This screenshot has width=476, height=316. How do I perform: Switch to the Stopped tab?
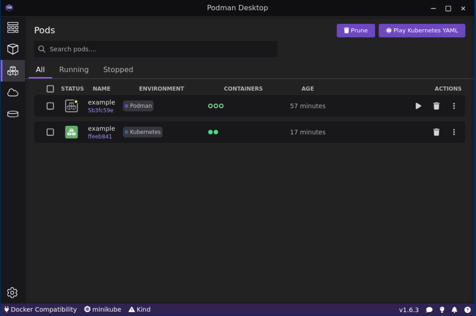118,70
